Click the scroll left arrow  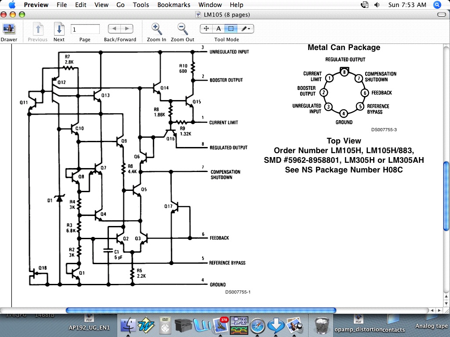click(x=432, y=310)
